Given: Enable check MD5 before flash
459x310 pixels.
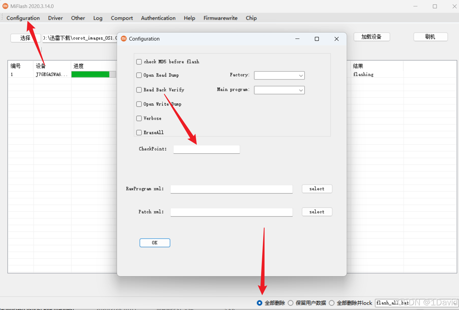Looking at the screenshot, I should tap(139, 62).
